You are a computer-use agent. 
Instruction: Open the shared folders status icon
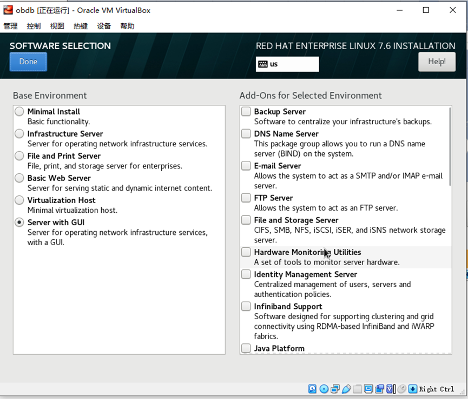pyautogui.click(x=358, y=389)
